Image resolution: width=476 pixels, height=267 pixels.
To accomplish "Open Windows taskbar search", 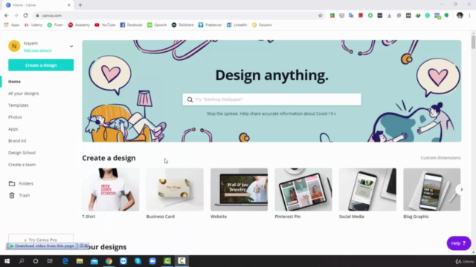I will [22, 261].
